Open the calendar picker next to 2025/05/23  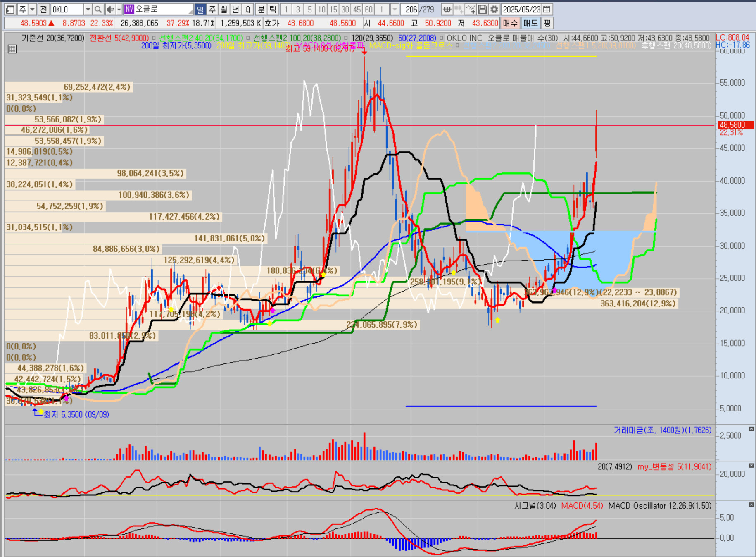point(547,9)
